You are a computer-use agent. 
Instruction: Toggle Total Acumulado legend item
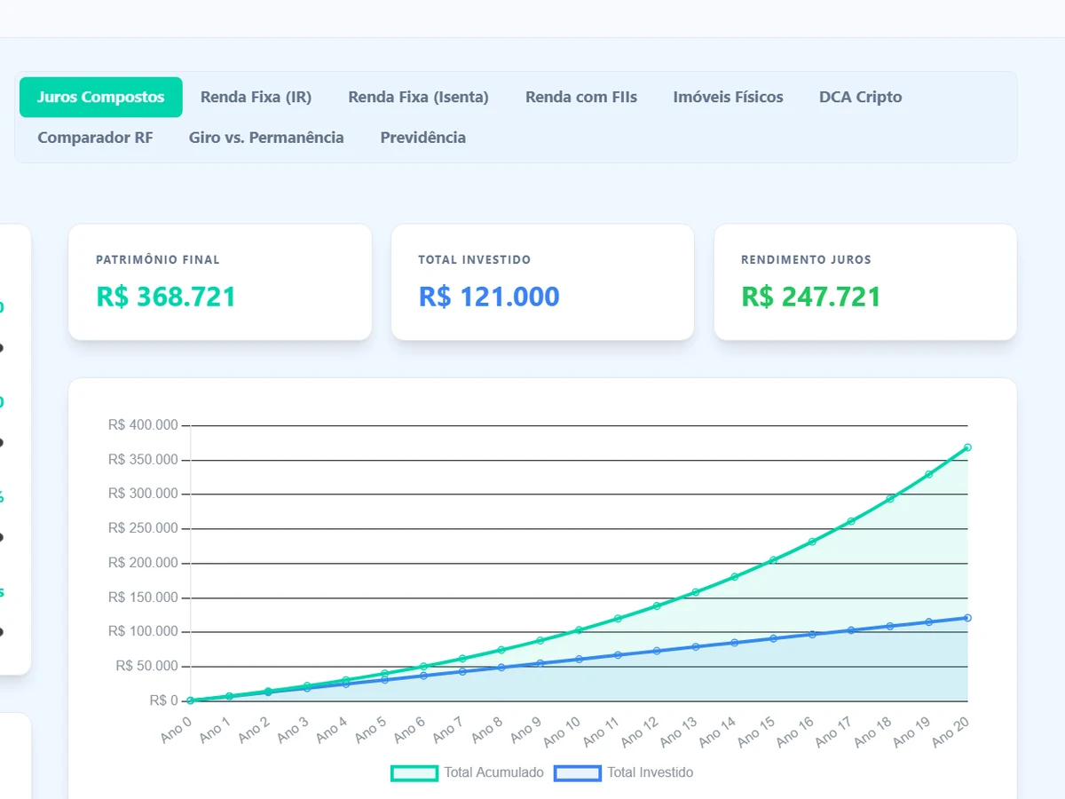pos(468,773)
